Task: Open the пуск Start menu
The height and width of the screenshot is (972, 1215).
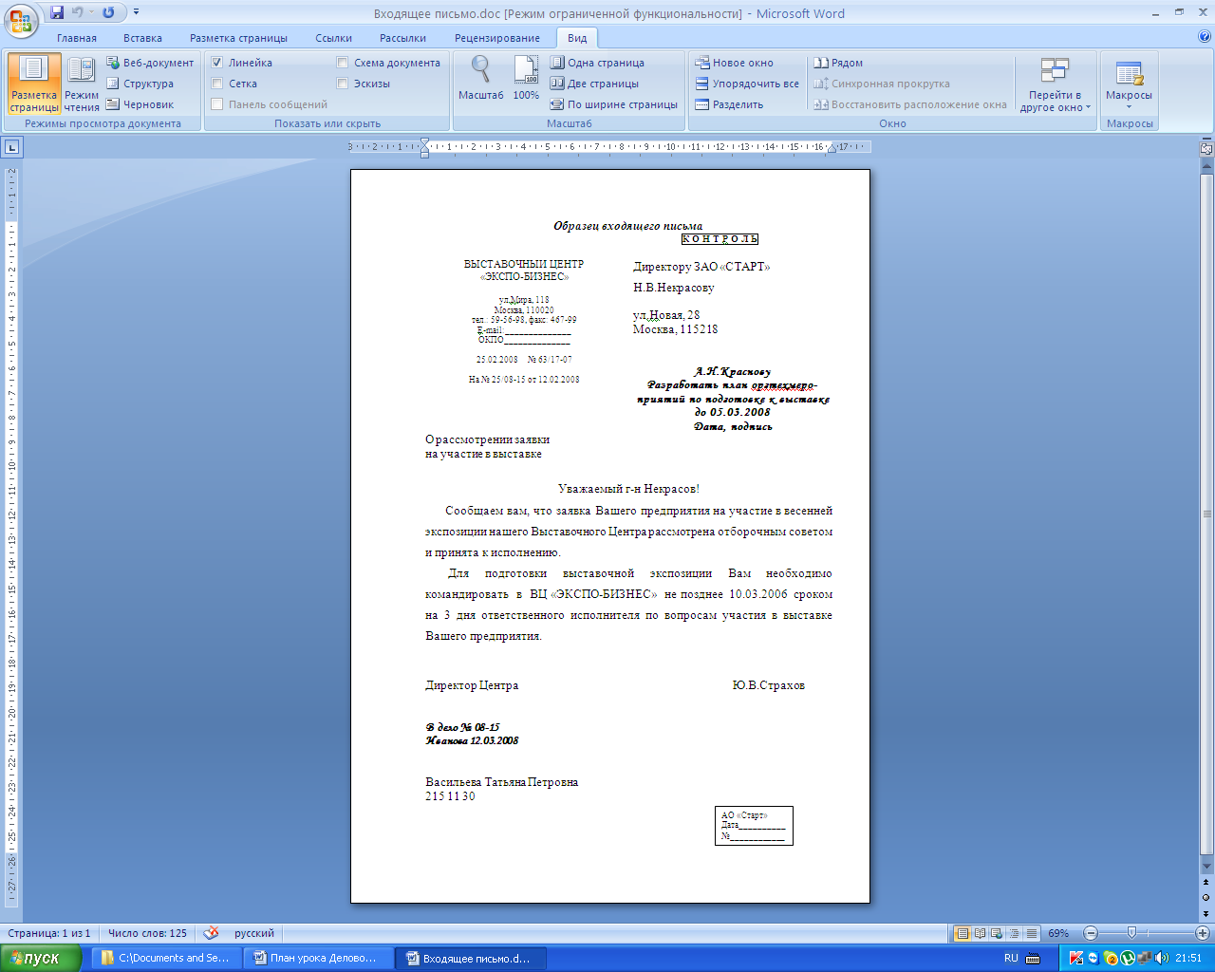Action: pyautogui.click(x=34, y=959)
